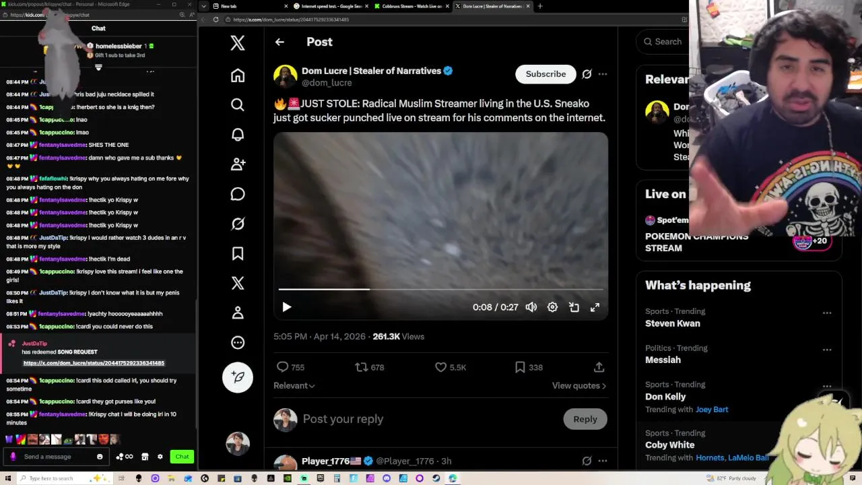Open song request x.com link in chat

click(x=94, y=363)
